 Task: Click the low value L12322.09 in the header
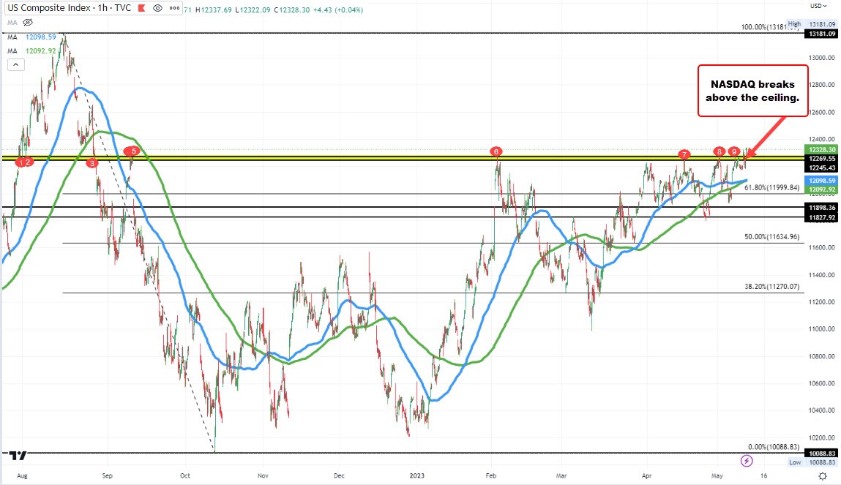253,10
